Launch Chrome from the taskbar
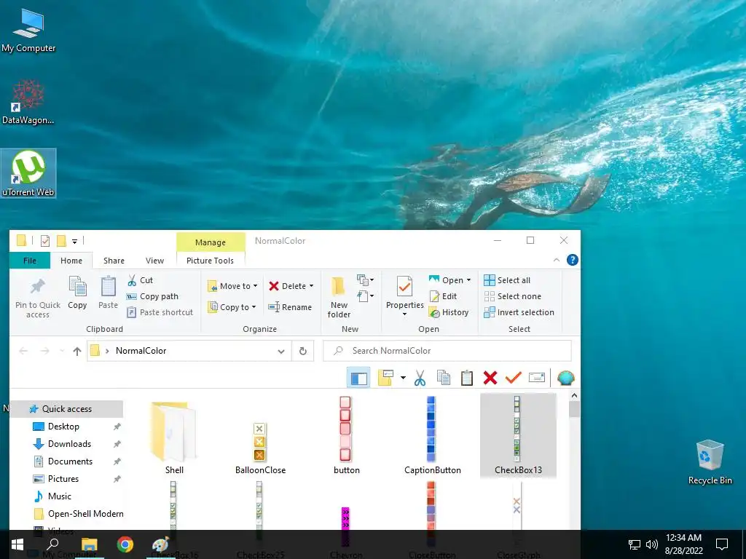746x559 pixels. pos(125,544)
